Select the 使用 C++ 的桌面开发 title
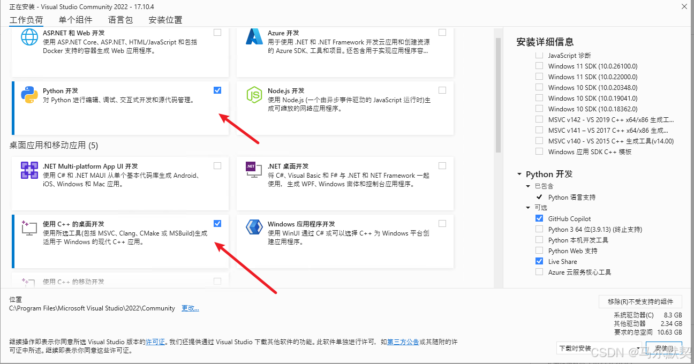Viewport: 694px width, 364px height. click(74, 224)
